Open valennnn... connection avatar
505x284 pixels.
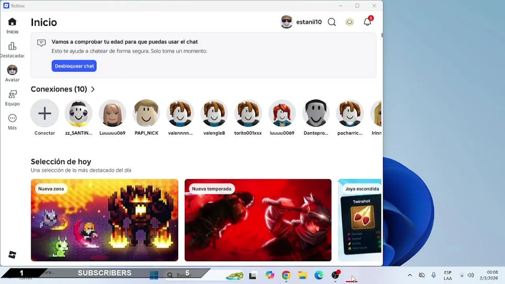(180, 114)
